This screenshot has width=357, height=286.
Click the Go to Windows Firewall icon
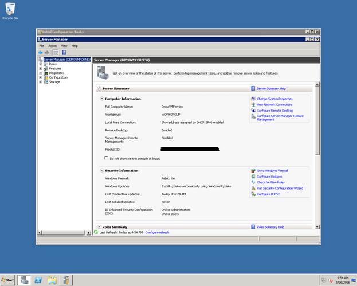coord(253,170)
